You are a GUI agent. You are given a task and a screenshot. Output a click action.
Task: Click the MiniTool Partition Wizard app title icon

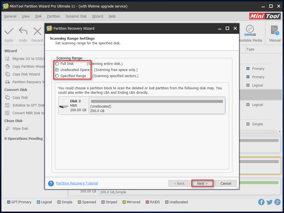point(6,6)
